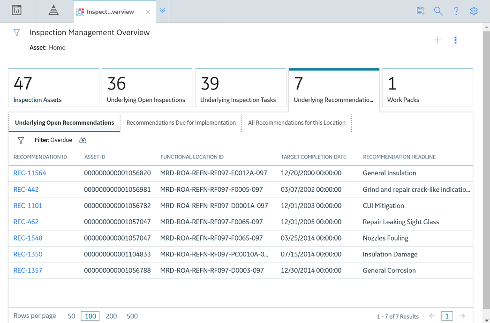Open recommendation REC-1101
This screenshot has height=323, width=490.
(x=28, y=205)
